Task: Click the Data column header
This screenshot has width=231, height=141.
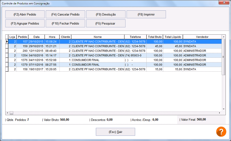Action: [x=37, y=37]
